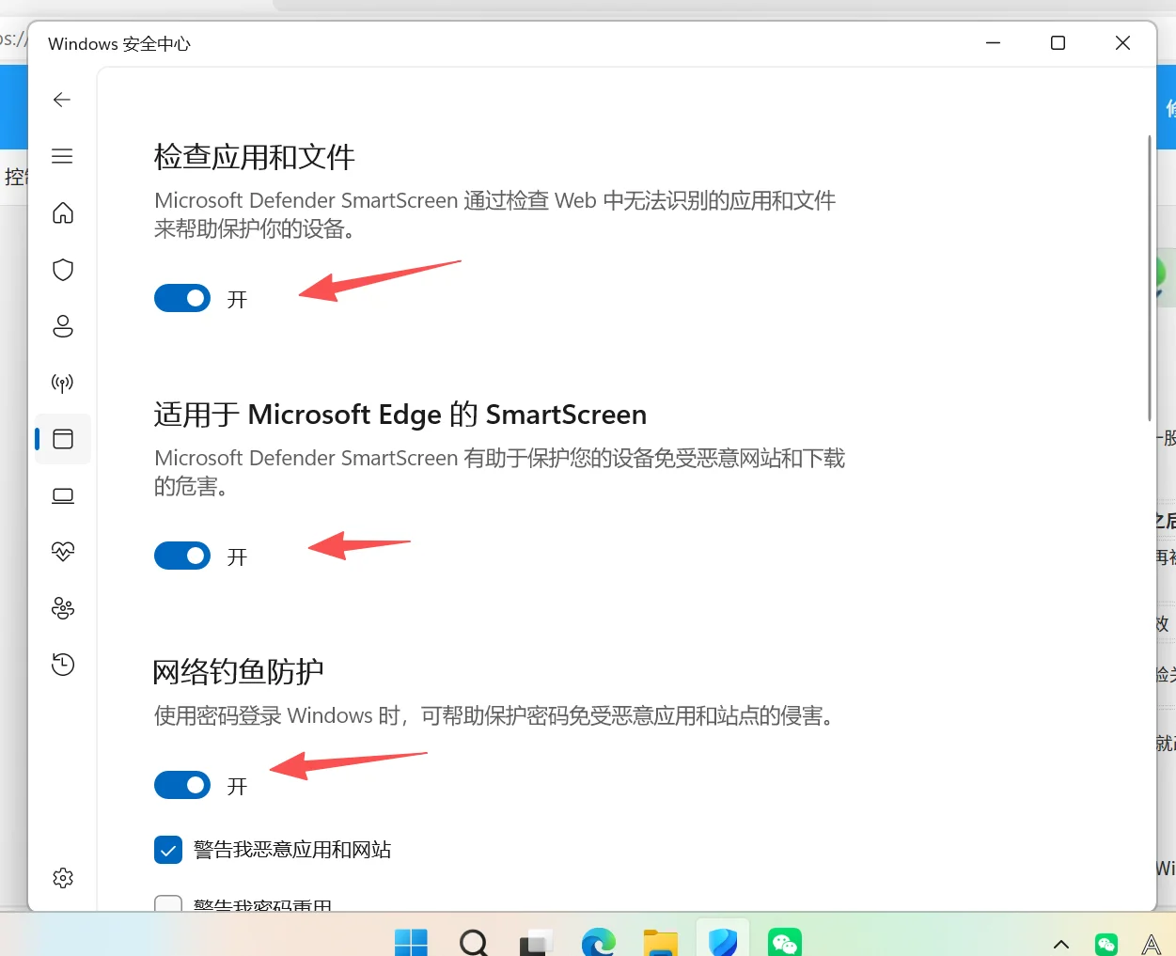1176x956 pixels.
Task: Go back with the arrow icon
Action: [x=62, y=100]
